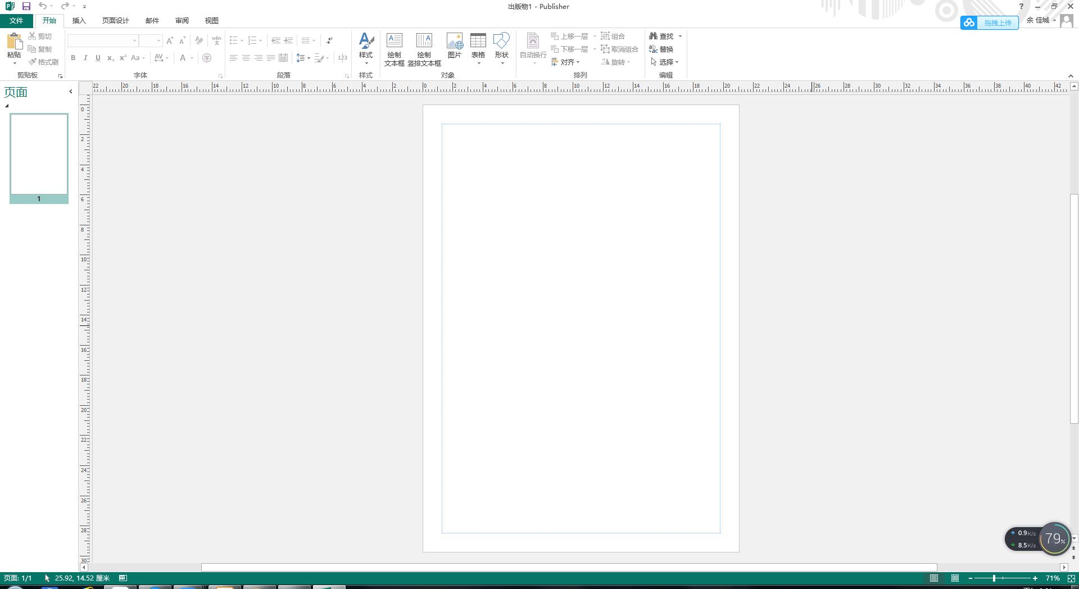Save the publication from quick access toolbar
This screenshot has width=1079, height=589.
coord(26,6)
